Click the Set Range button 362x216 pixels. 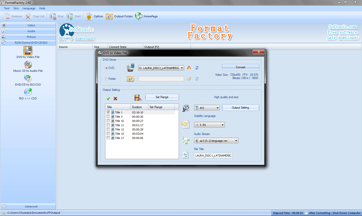162,97
